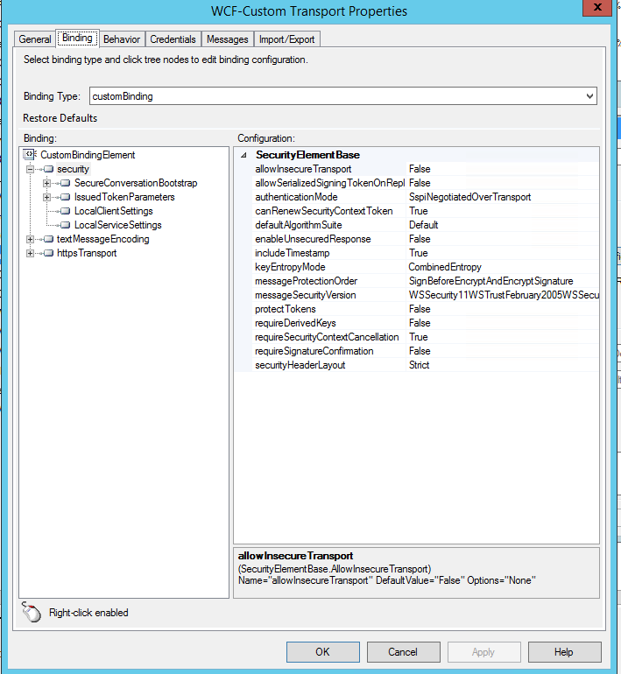Switch to the General tab
This screenshot has height=674, width=621.
35,39
